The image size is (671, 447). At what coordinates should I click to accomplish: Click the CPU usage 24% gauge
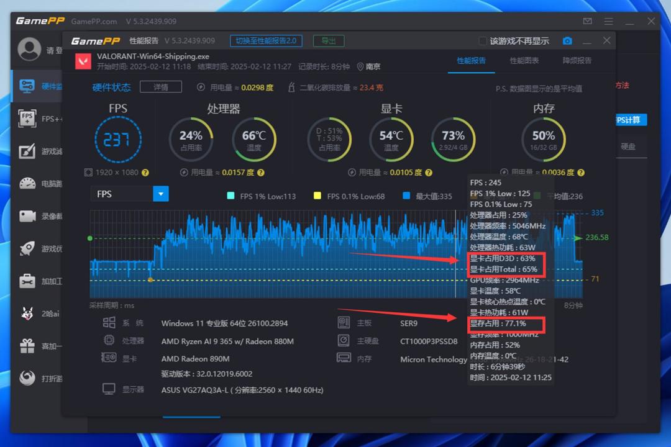pos(191,140)
